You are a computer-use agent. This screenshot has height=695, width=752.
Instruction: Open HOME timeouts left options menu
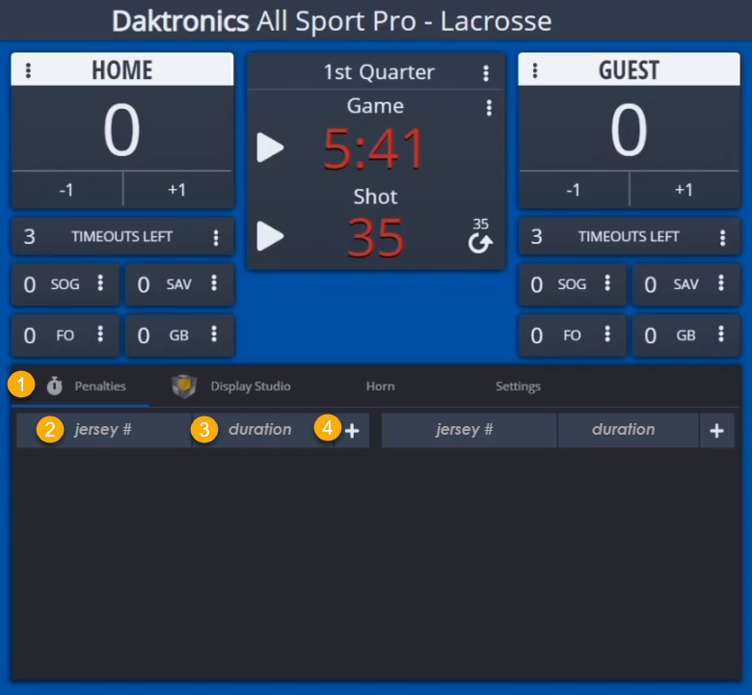tap(216, 237)
